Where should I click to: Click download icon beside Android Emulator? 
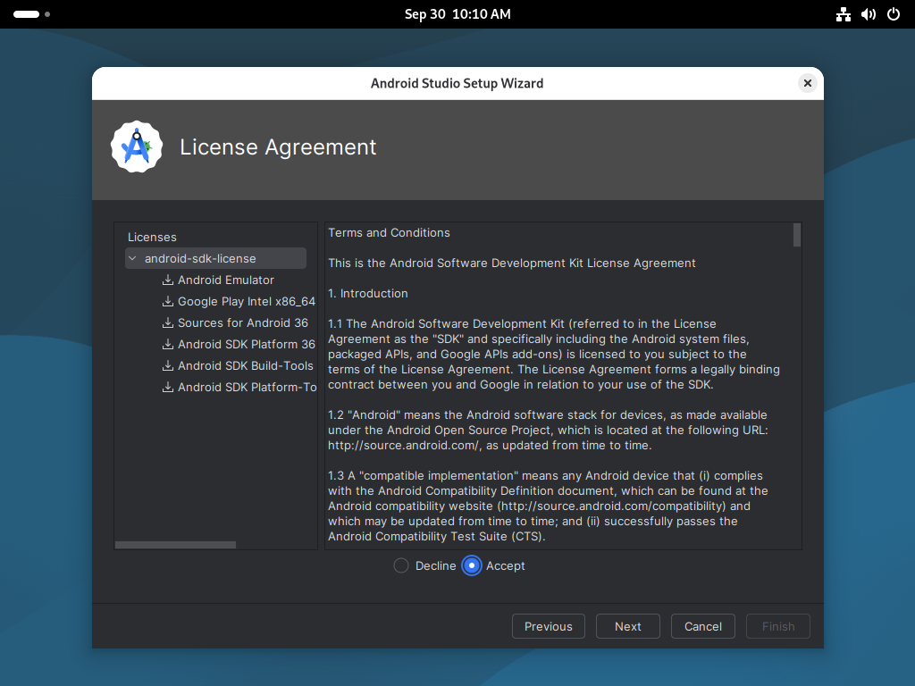pos(168,280)
